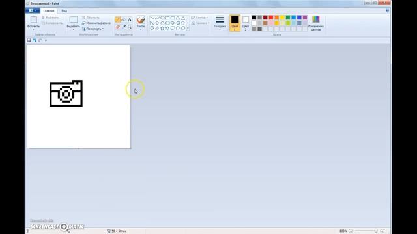
Task: Choose the Diamond shape
Action: point(157,23)
